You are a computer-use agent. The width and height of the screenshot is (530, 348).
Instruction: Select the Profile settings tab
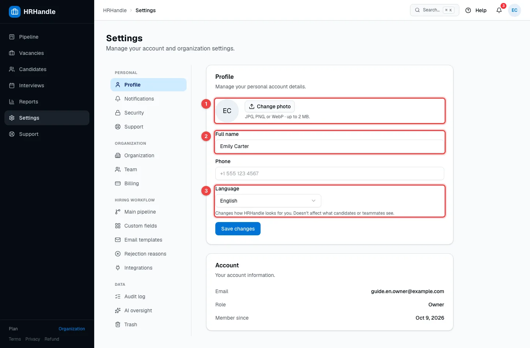[148, 85]
